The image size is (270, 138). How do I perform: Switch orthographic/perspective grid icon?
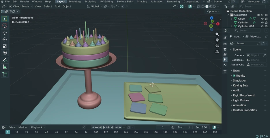pos(217,52)
